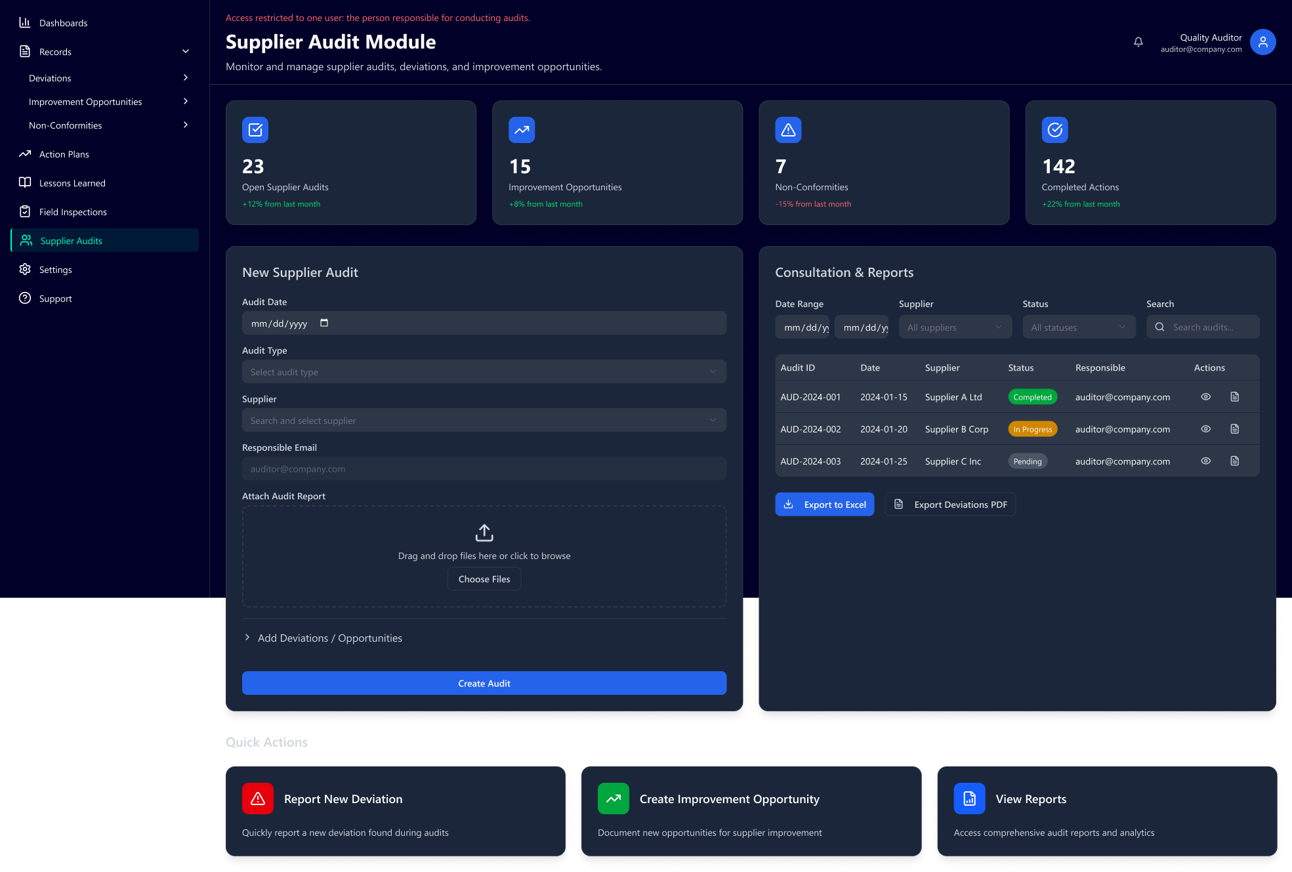Click the Improvement Opportunities trend icon
Image resolution: width=1292 pixels, height=872 pixels.
pyautogui.click(x=522, y=130)
